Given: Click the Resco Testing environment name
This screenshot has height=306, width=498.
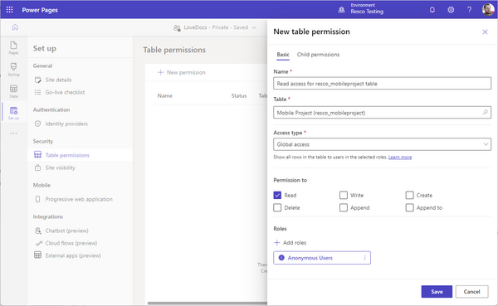Looking at the screenshot, I should pyautogui.click(x=367, y=12).
